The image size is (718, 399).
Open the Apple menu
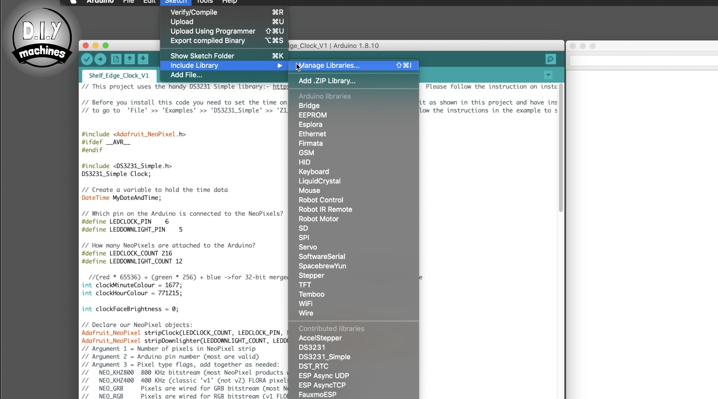(x=73, y=2)
